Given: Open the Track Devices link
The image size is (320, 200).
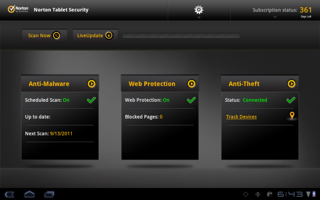Looking at the screenshot, I should (241, 117).
